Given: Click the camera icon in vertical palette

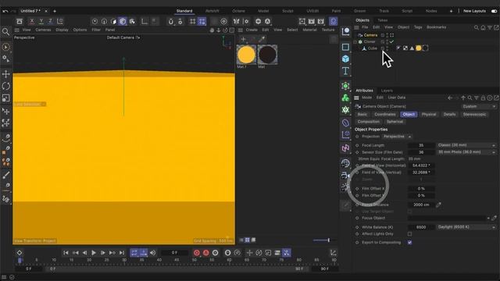Looking at the screenshot, I should coord(345,175).
